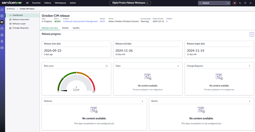The image size is (255, 132).
Task: Expand the search dropdown arrow
Action: pos(228,3)
